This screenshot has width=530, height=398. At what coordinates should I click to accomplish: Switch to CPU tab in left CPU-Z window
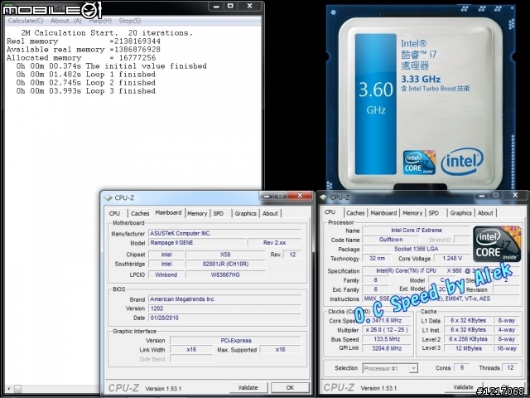(115, 213)
